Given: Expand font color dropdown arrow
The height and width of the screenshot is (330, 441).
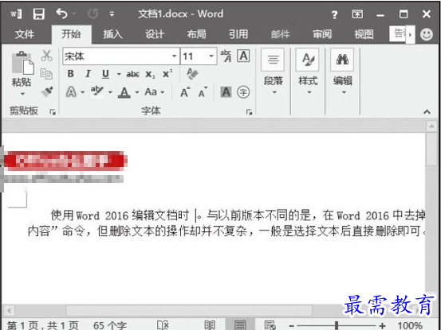Looking at the screenshot, I should [x=137, y=92].
